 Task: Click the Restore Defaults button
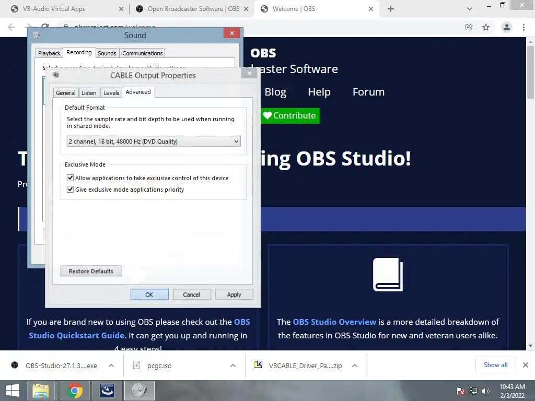[x=91, y=271]
